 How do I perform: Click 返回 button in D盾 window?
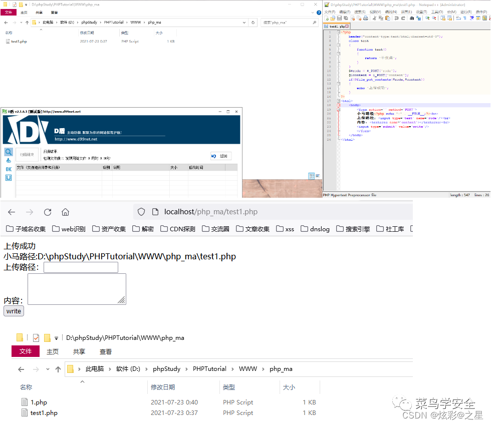[x=221, y=156]
